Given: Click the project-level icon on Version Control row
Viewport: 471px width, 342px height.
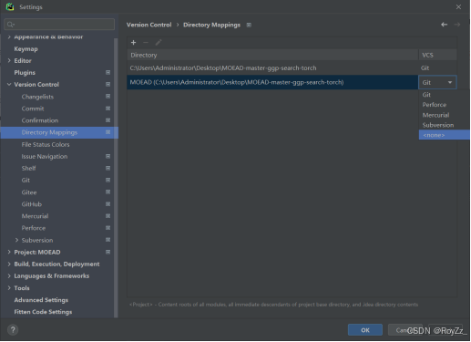Looking at the screenshot, I should 108,84.
